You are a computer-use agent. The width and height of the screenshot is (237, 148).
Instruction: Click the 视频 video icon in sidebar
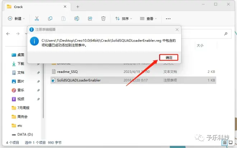coord(14,99)
